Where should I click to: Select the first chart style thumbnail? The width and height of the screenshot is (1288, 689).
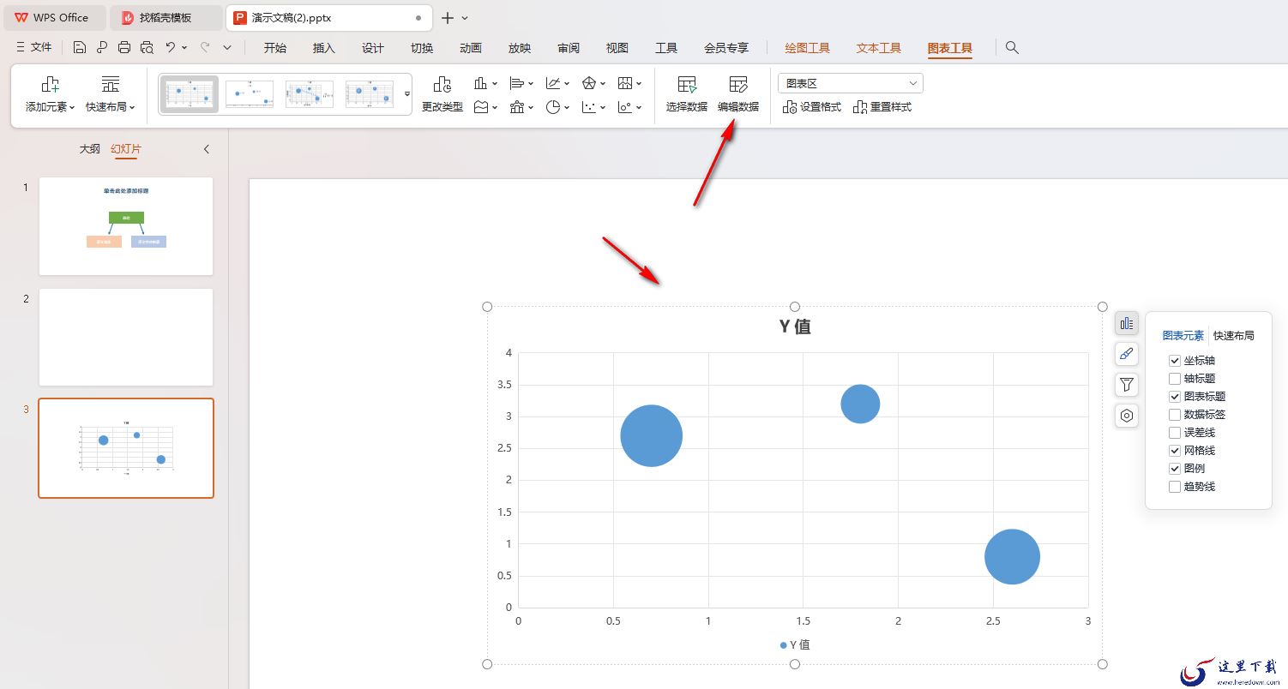point(190,94)
